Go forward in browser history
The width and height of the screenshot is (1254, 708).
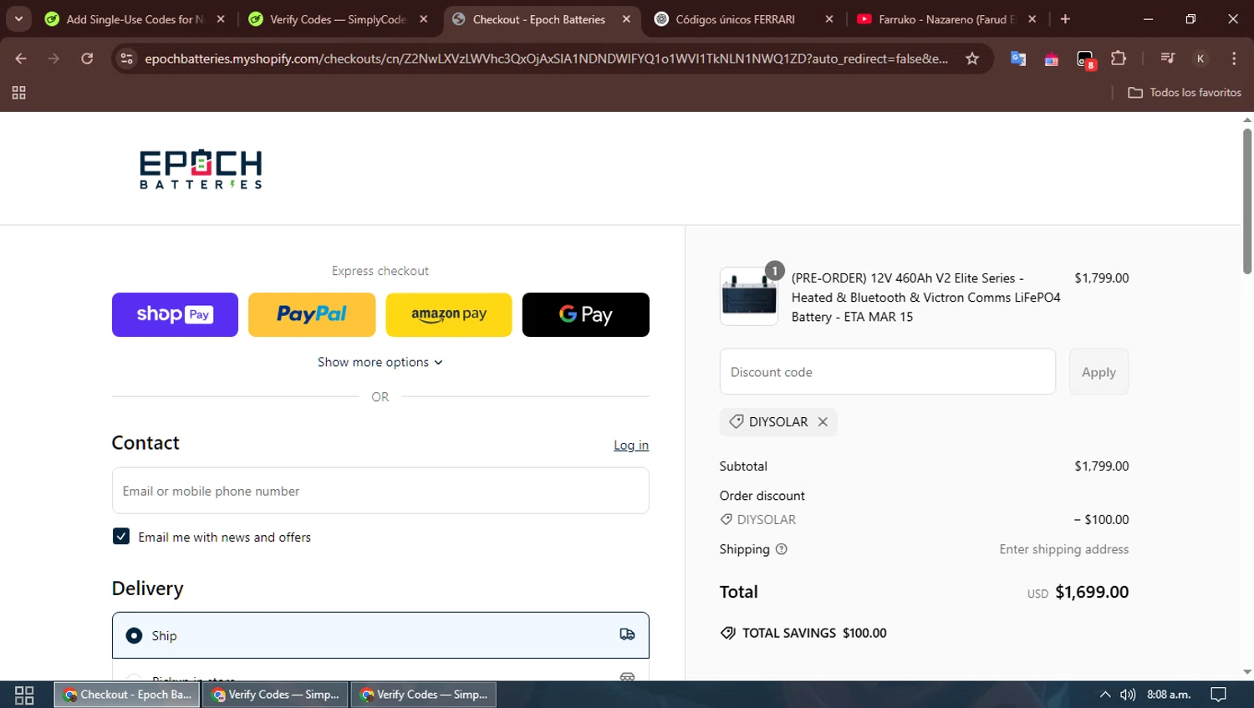point(54,59)
